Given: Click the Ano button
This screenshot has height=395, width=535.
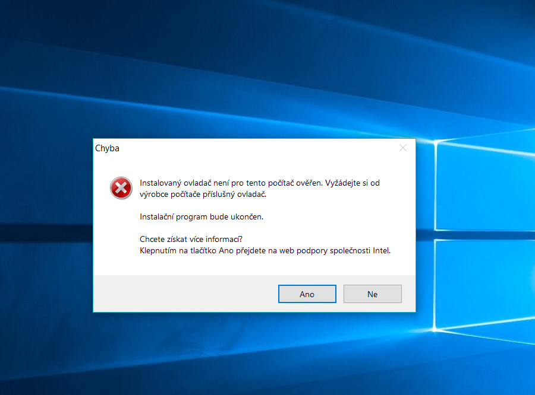Looking at the screenshot, I should pos(307,294).
